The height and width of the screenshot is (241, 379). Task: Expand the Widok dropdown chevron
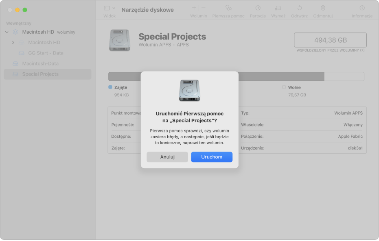114,8
